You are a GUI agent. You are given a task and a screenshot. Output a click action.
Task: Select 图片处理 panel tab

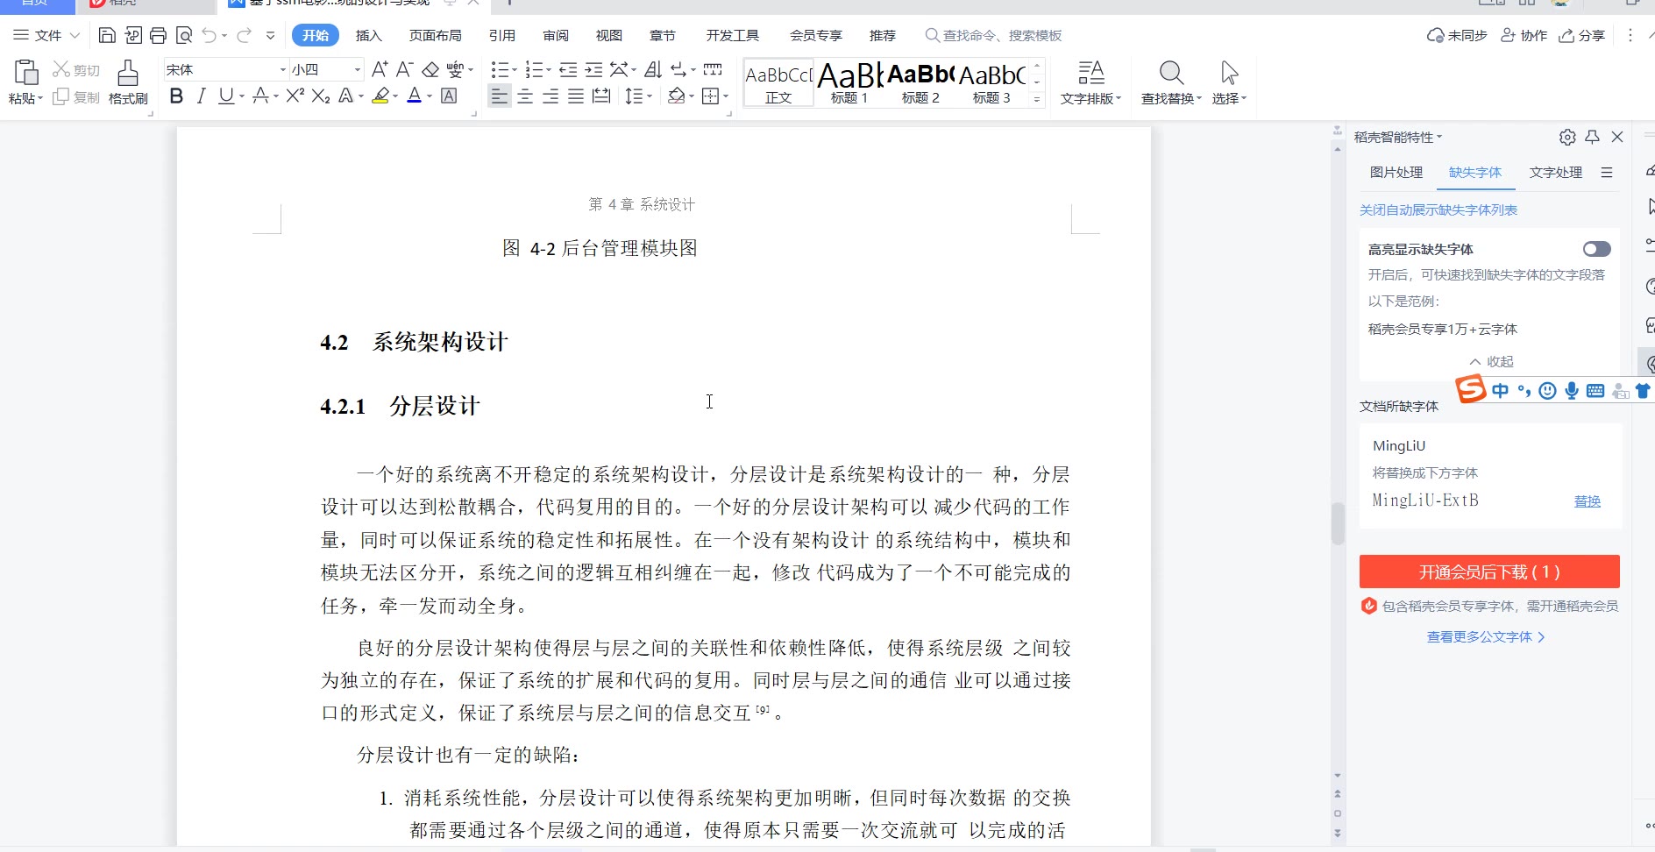(1396, 172)
